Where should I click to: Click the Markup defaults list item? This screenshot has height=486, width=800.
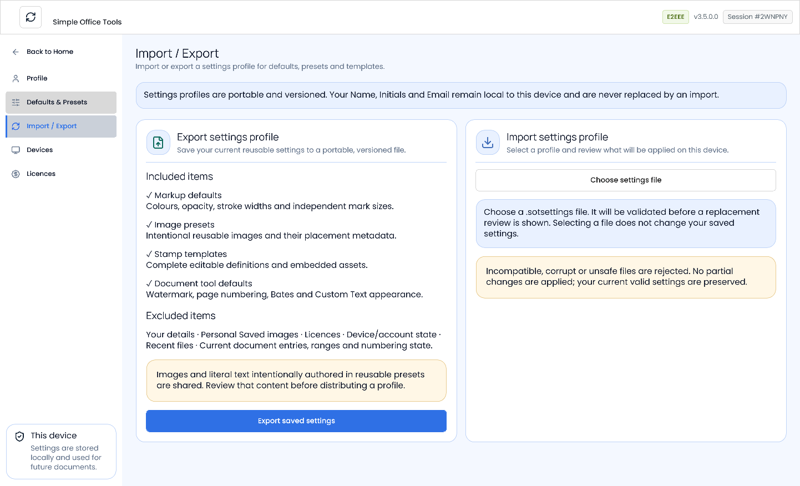pos(270,201)
